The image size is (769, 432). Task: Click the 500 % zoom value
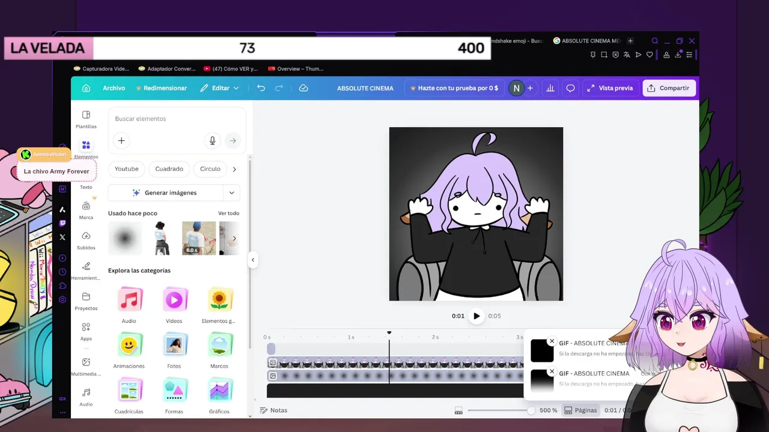coord(549,410)
